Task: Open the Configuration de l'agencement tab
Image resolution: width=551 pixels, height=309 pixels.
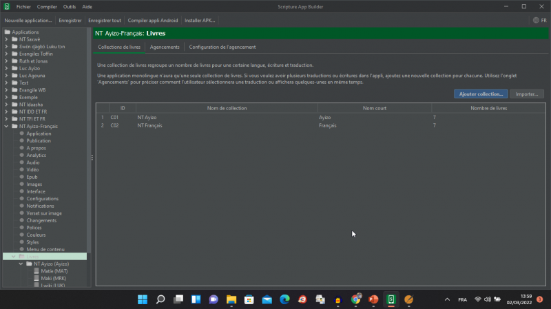Action: coord(222,47)
